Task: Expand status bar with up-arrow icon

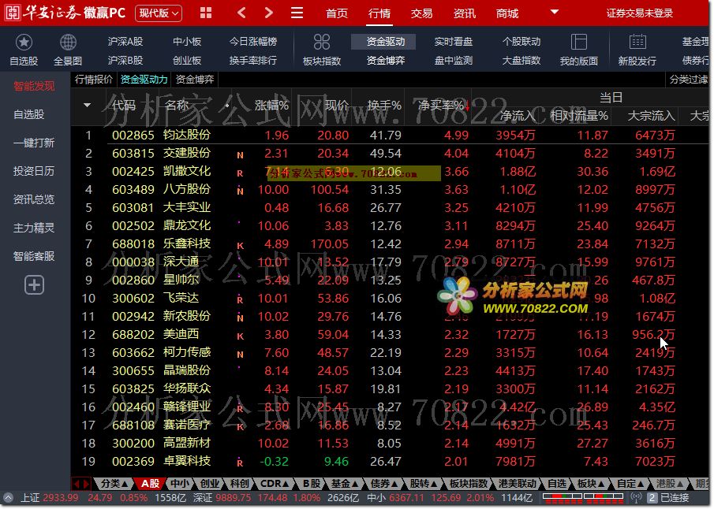Action: (x=8, y=498)
